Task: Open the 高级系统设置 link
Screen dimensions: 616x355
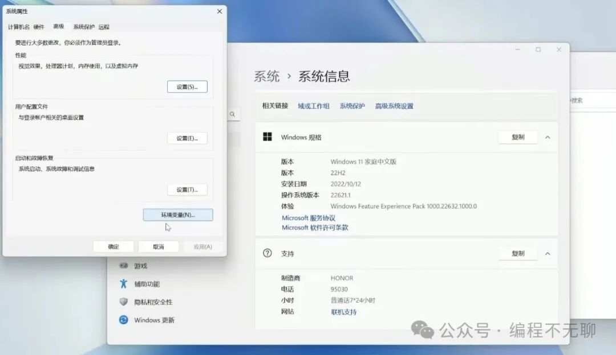Action: pyautogui.click(x=394, y=106)
